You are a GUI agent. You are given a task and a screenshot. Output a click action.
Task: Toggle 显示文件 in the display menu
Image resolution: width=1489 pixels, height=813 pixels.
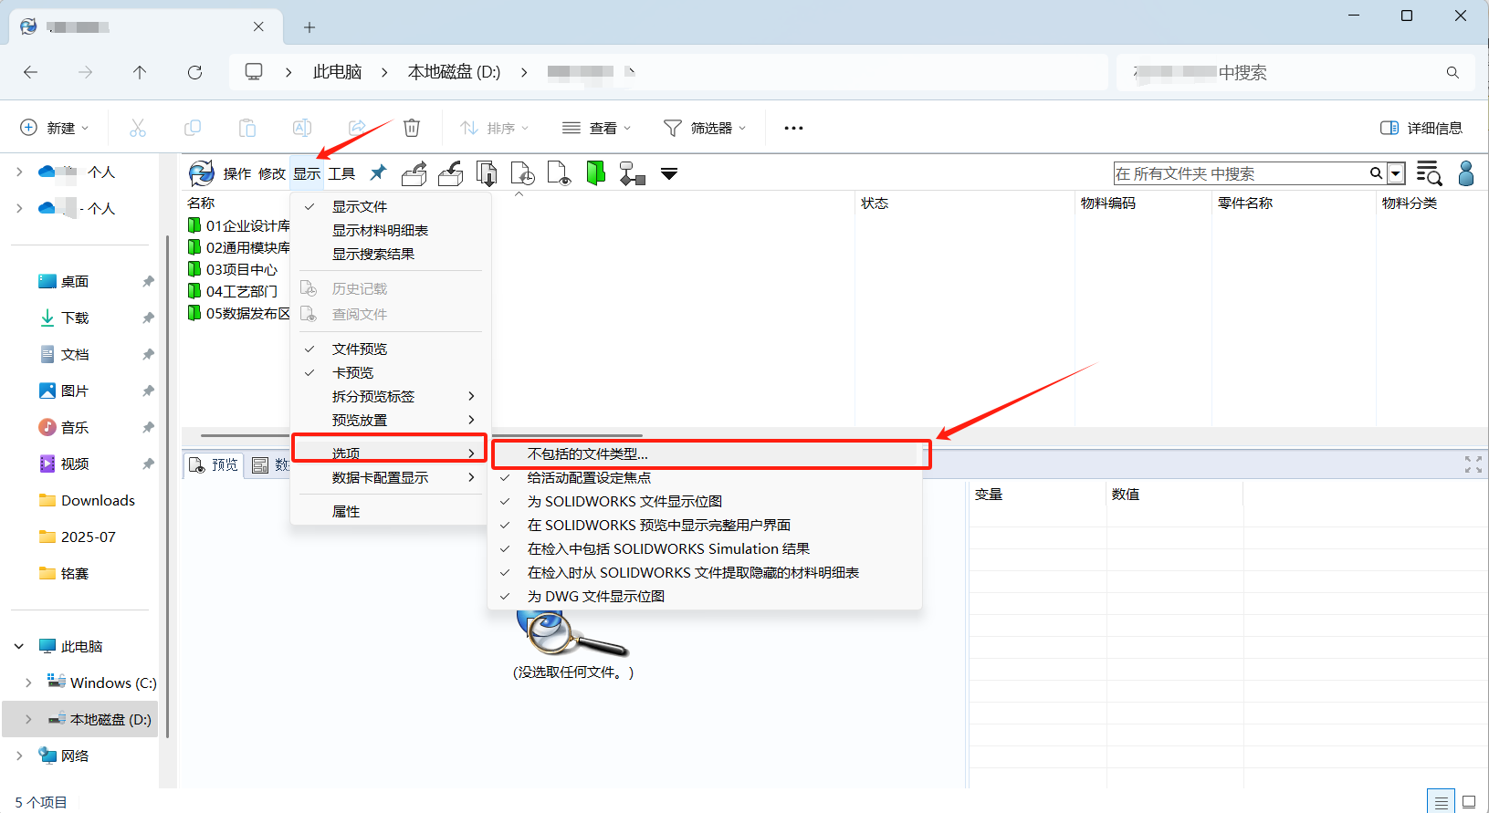[x=391, y=207]
